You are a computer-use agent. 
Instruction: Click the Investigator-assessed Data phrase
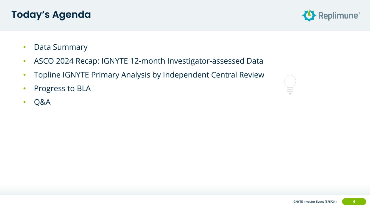coord(215,61)
